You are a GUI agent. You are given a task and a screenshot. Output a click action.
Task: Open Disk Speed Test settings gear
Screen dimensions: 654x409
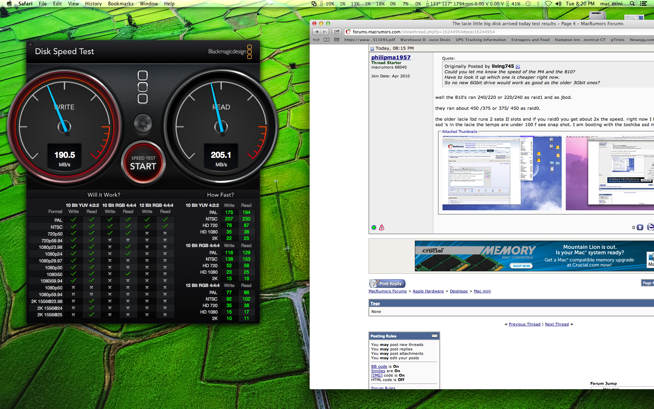[x=143, y=123]
